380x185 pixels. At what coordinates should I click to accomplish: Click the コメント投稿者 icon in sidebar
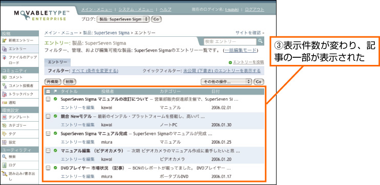(x=4, y=86)
